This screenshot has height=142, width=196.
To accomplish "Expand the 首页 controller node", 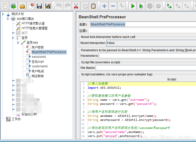I will (13, 33).
